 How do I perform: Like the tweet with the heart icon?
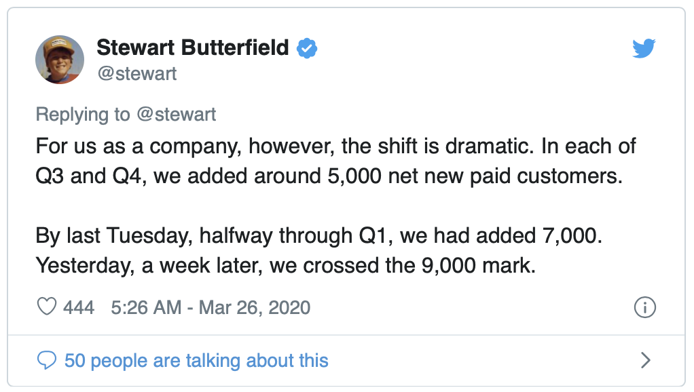click(x=46, y=307)
